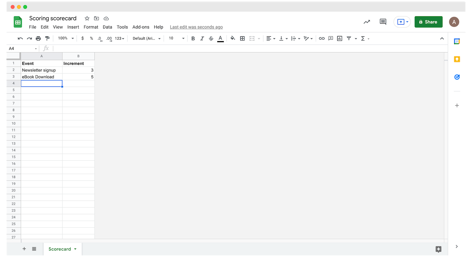Open Google Keep from the side panel
This screenshot has height=257, width=472.
coord(457,59)
